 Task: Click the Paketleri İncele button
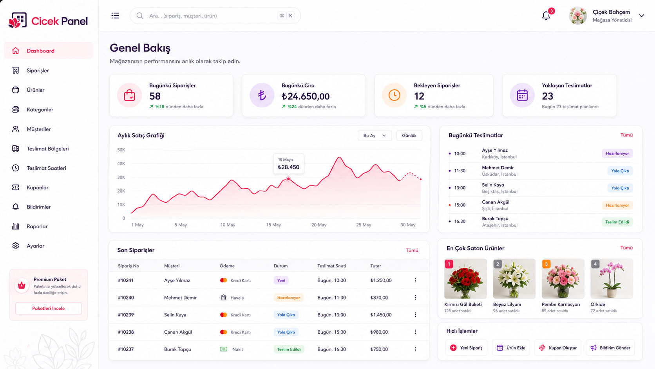tap(49, 308)
